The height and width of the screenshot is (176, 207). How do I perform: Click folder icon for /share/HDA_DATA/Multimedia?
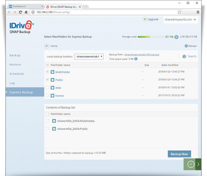[x=54, y=121]
